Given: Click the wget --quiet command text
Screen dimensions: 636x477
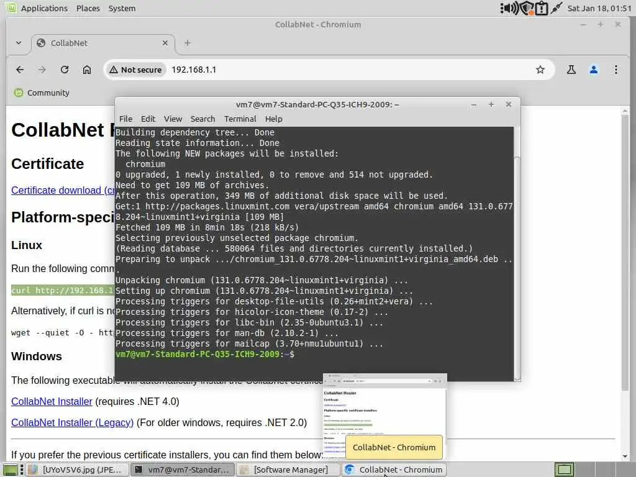Looking at the screenshot, I should pos(63,333).
